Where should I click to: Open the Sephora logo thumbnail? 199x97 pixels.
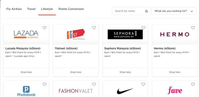point(125,35)
